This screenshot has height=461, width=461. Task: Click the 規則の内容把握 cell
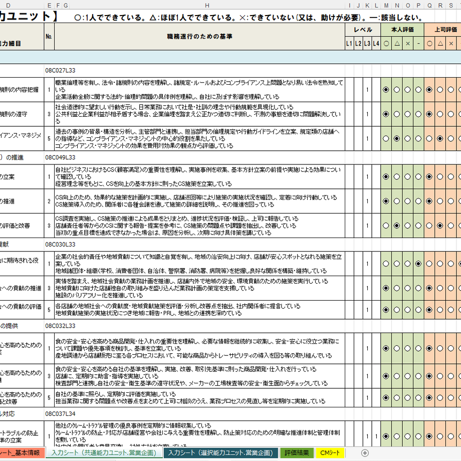coord(22,90)
